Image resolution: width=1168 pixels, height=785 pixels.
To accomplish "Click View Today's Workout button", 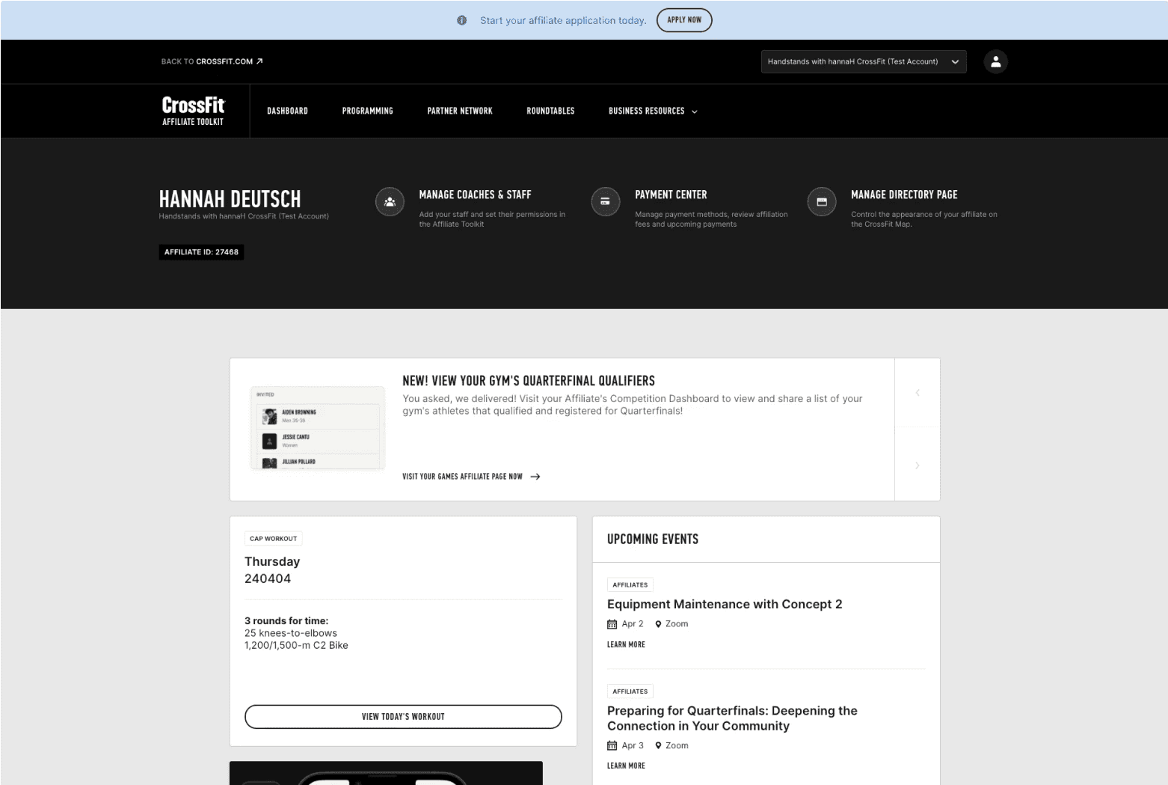I will [403, 716].
